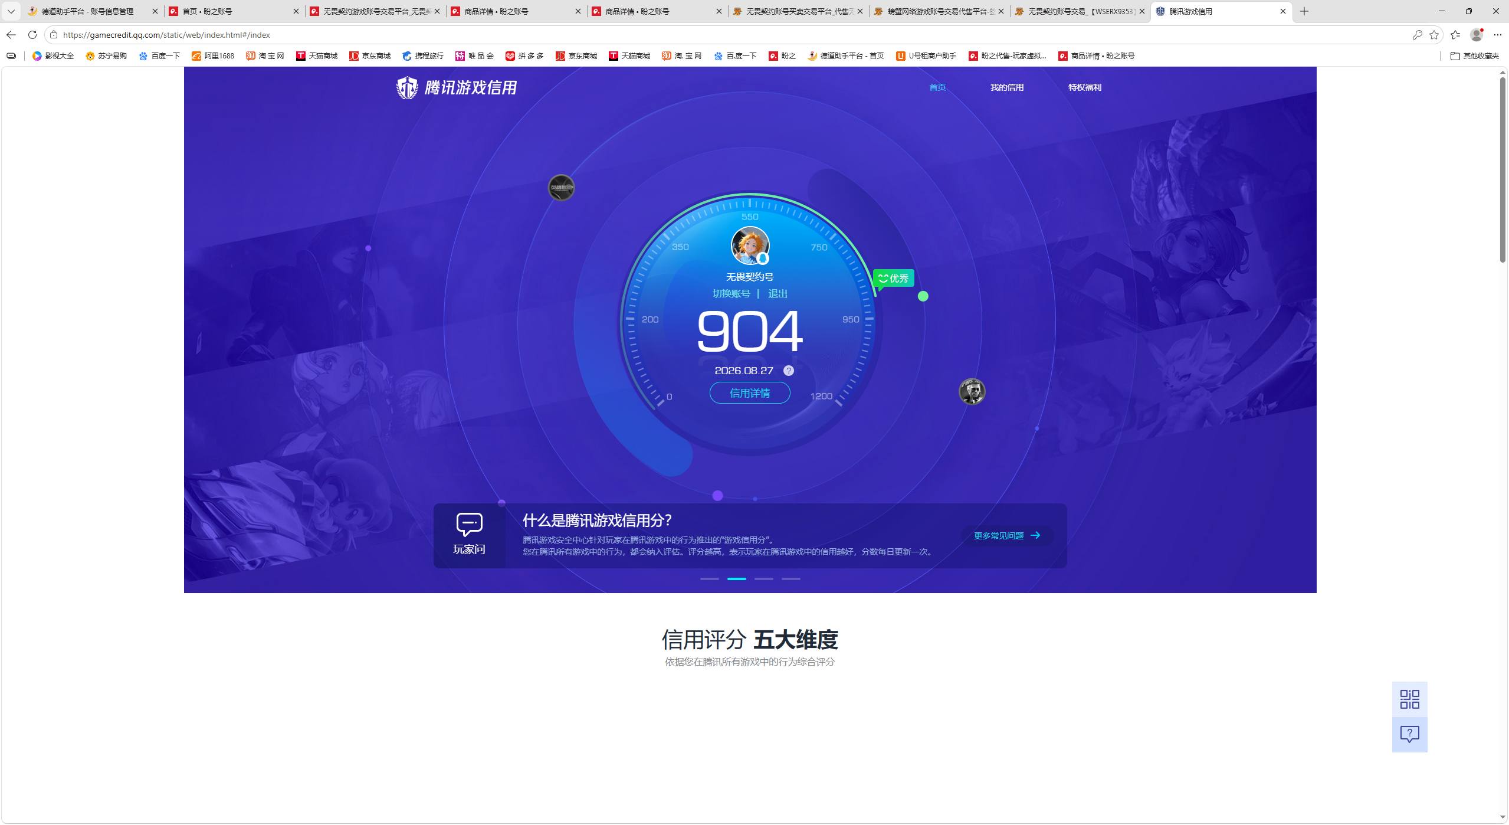Open the last 商品详情 • 盼之账号 bookmark

(1096, 56)
